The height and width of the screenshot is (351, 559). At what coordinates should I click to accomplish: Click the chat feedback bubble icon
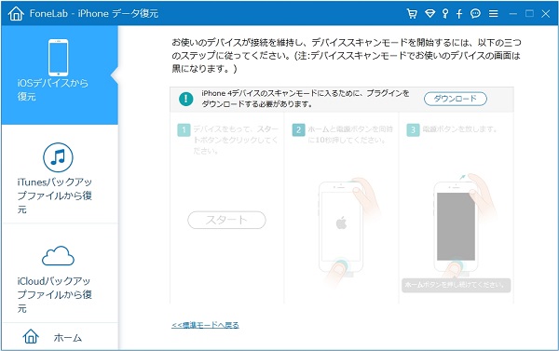click(x=475, y=14)
